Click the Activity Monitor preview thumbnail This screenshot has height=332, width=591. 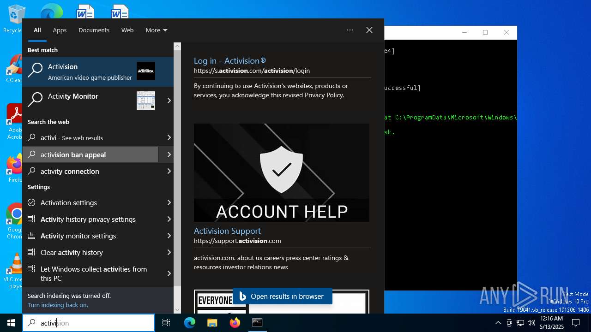click(x=146, y=101)
